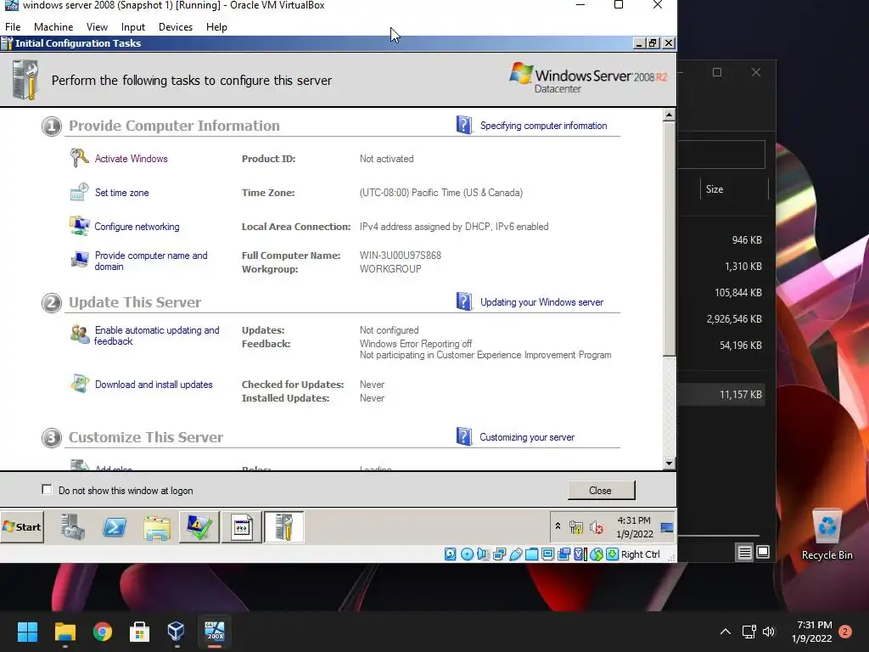869x652 pixels.
Task: Click the Download and install updates icon
Action: click(x=80, y=384)
